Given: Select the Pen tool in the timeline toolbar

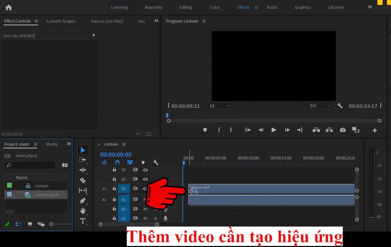Looking at the screenshot, I should click(x=83, y=200).
